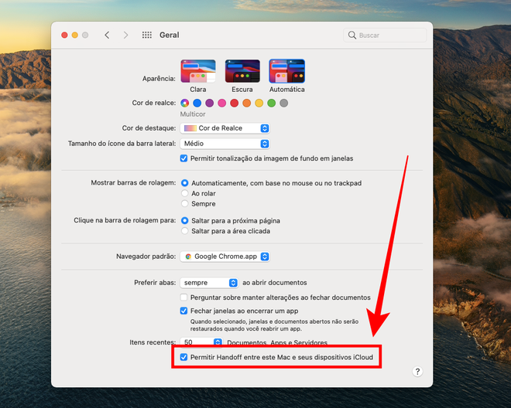The image size is (511, 408).
Task: Open help with the question mark button
Action: coord(417,372)
